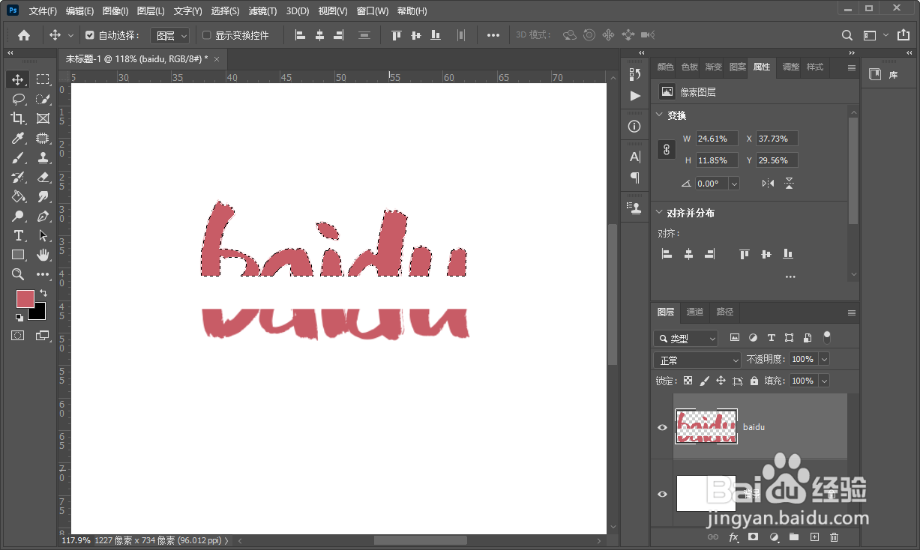Select the Move tool in the toolbox
This screenshot has height=550, width=920.
(x=18, y=79)
